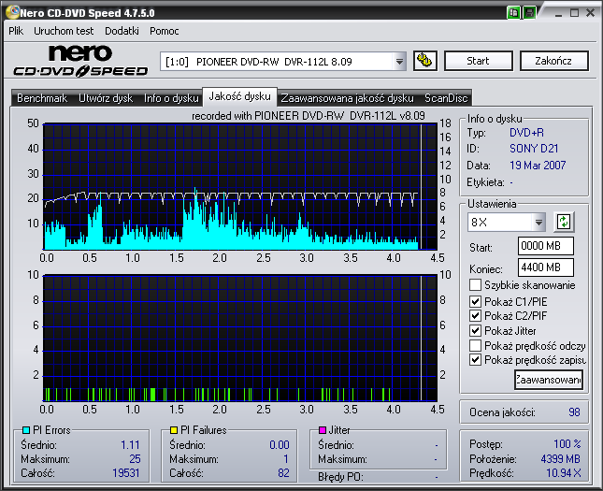Screen dimensions: 603x491
Task: Maximize the Nero CD-DVD Speed window
Action: pos(575,13)
